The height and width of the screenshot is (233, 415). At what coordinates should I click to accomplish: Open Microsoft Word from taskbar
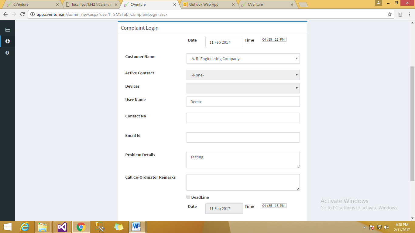tap(137, 227)
